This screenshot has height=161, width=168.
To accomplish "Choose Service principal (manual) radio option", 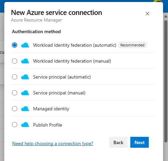I will pos(15,93).
